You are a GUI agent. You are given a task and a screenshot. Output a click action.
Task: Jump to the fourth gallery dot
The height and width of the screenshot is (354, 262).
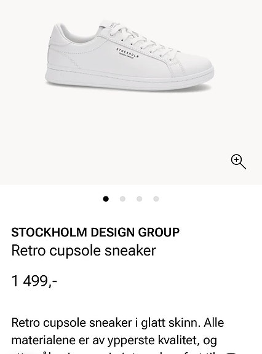(x=156, y=199)
